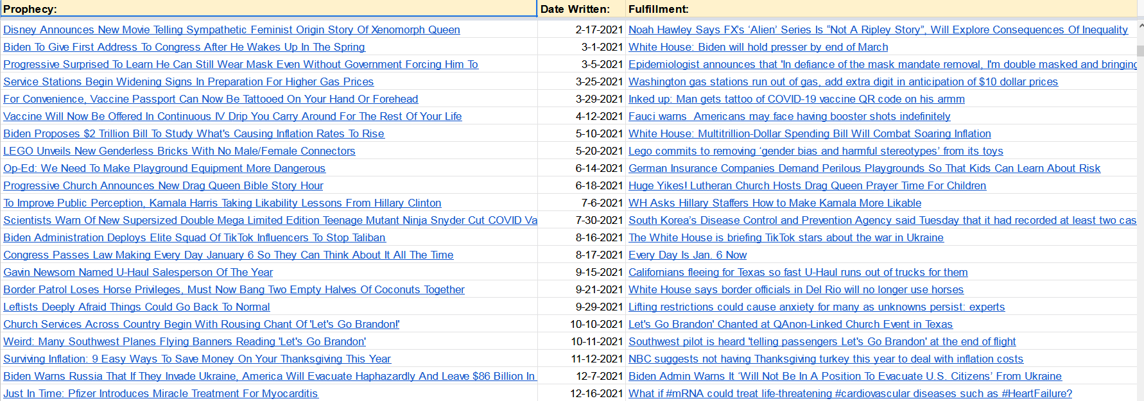Open Lego gender bias commitment link

[816, 151]
